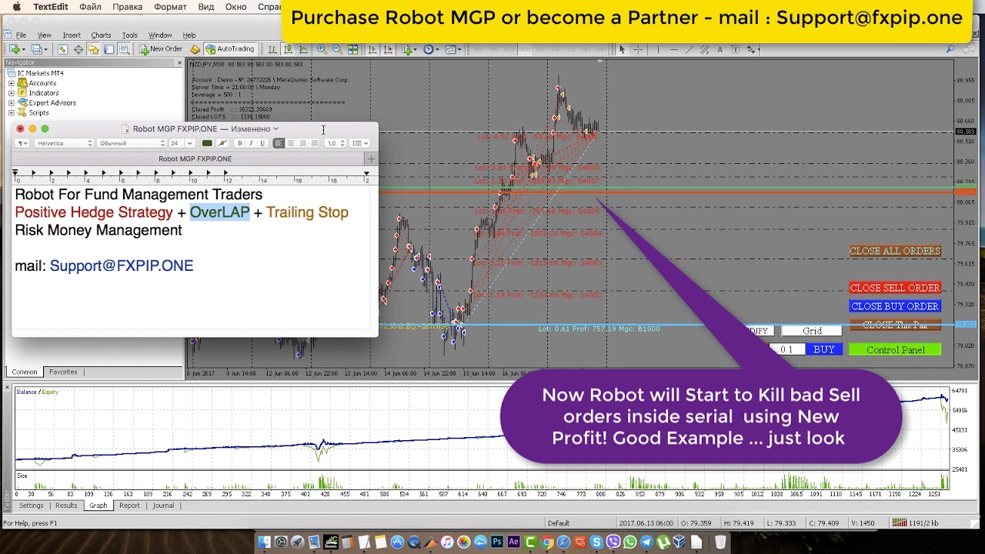The width and height of the screenshot is (985, 554).
Task: Click the green Control Panel button
Action: [x=895, y=349]
